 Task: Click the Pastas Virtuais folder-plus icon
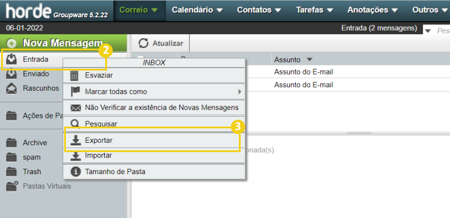pyautogui.click(x=12, y=186)
